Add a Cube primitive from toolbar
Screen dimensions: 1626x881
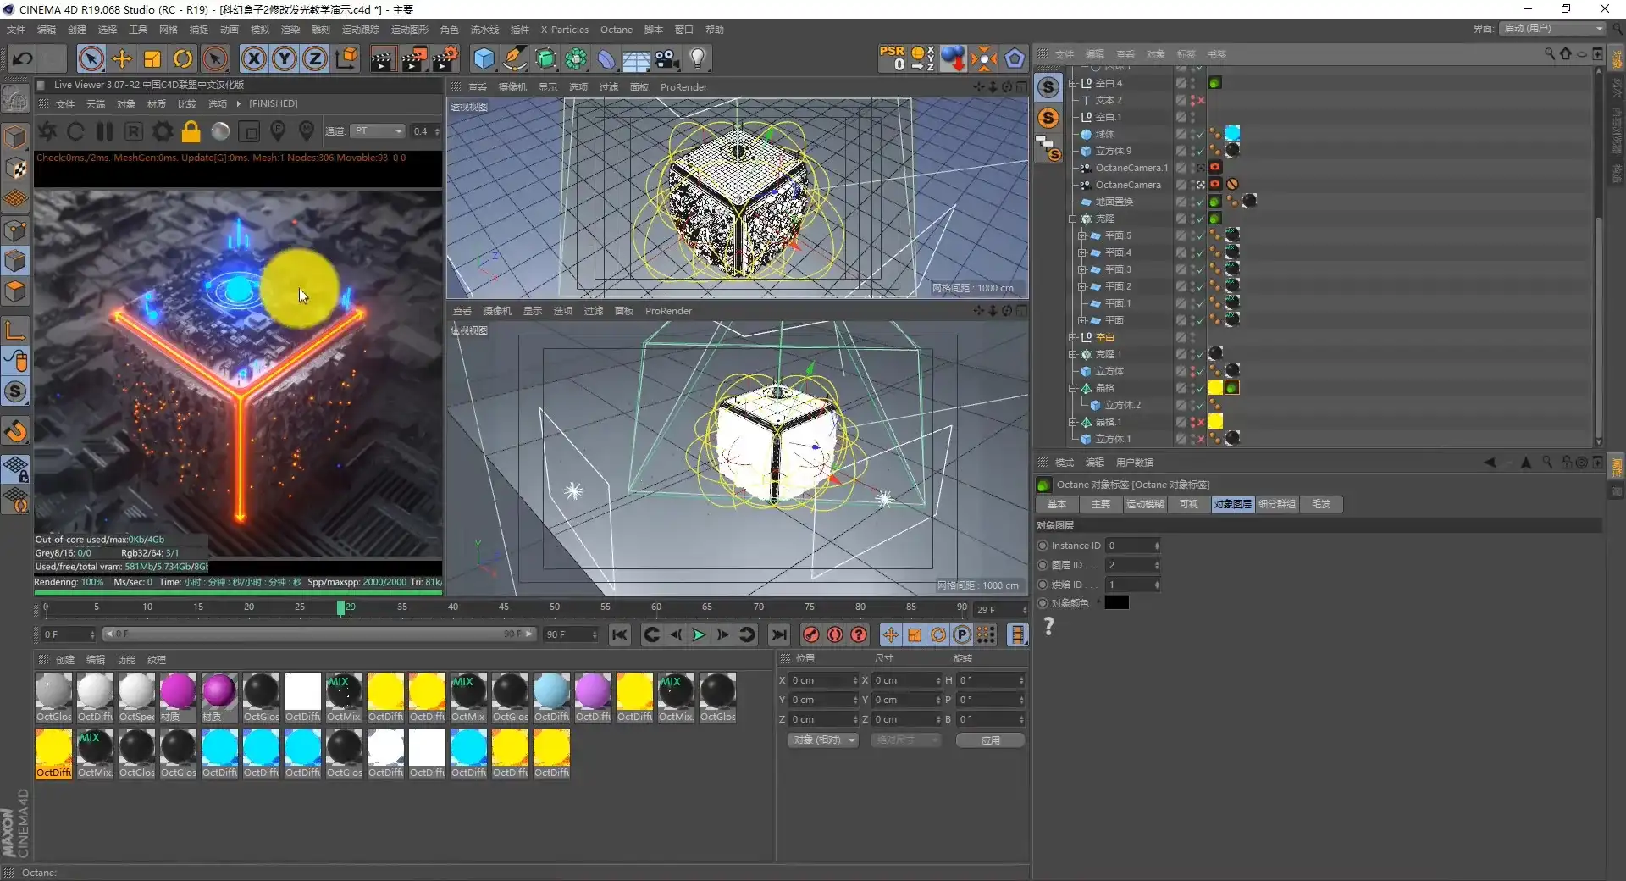484,58
